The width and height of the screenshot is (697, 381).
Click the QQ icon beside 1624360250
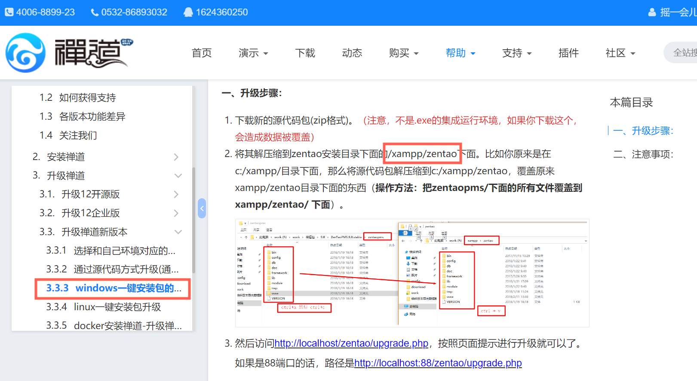click(188, 12)
